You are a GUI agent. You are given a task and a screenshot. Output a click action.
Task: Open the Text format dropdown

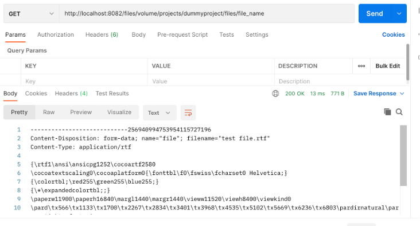coord(160,113)
